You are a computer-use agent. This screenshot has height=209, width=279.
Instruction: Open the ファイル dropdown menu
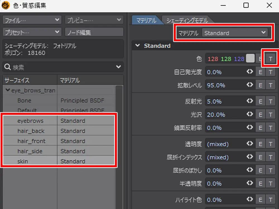32,20
